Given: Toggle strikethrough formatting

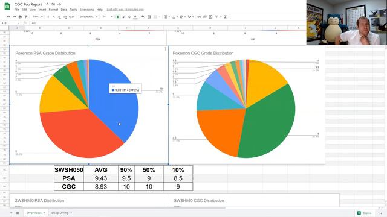Looking at the screenshot, I should coord(129,17).
